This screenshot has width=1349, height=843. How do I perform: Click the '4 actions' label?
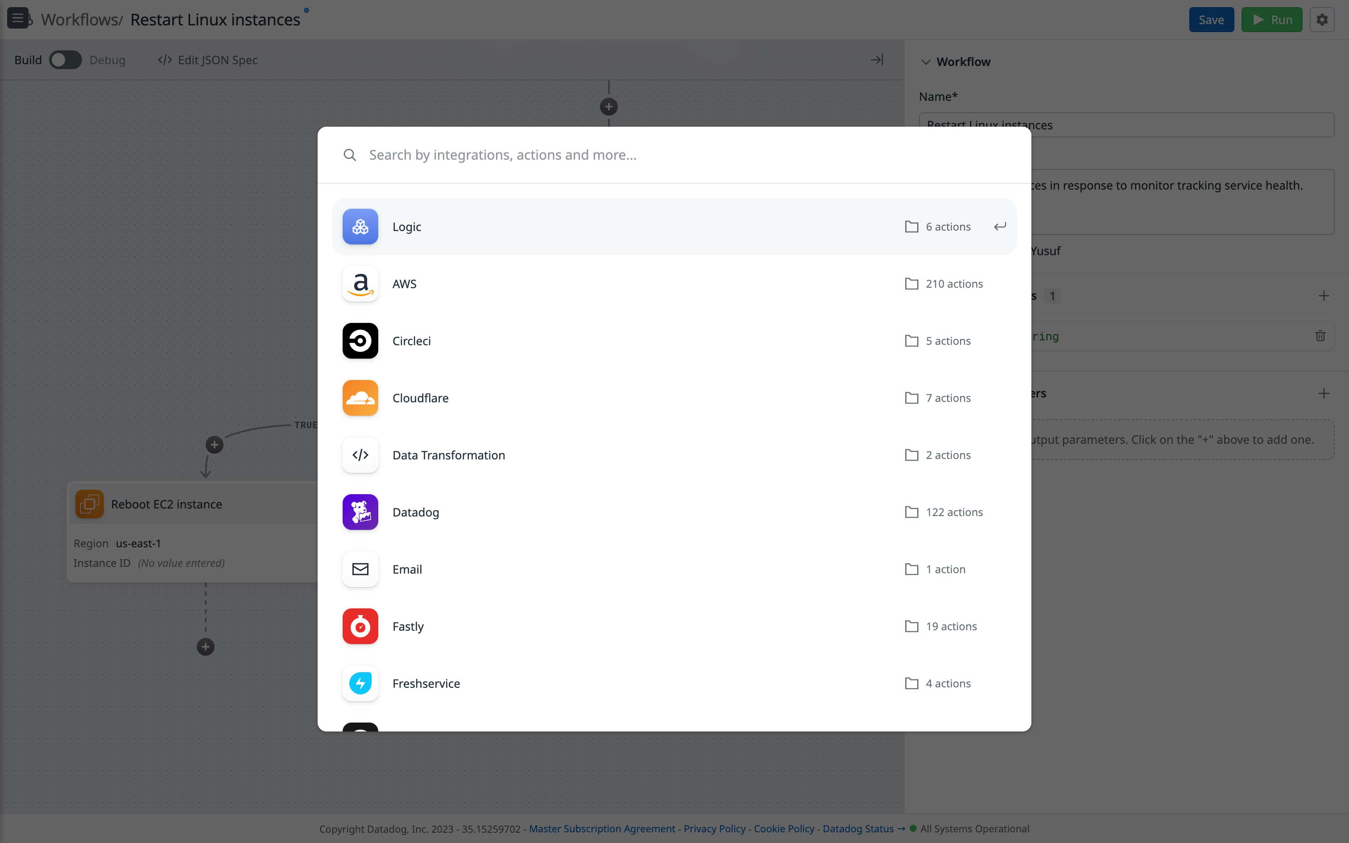[x=948, y=683]
